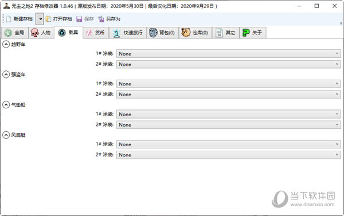
Task: Click the 新建存档 (new save) toolbar button
Action: click(x=19, y=19)
